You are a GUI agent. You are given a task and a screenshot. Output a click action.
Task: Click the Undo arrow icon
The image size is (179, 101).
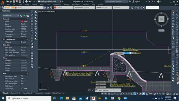(x=30, y=1)
